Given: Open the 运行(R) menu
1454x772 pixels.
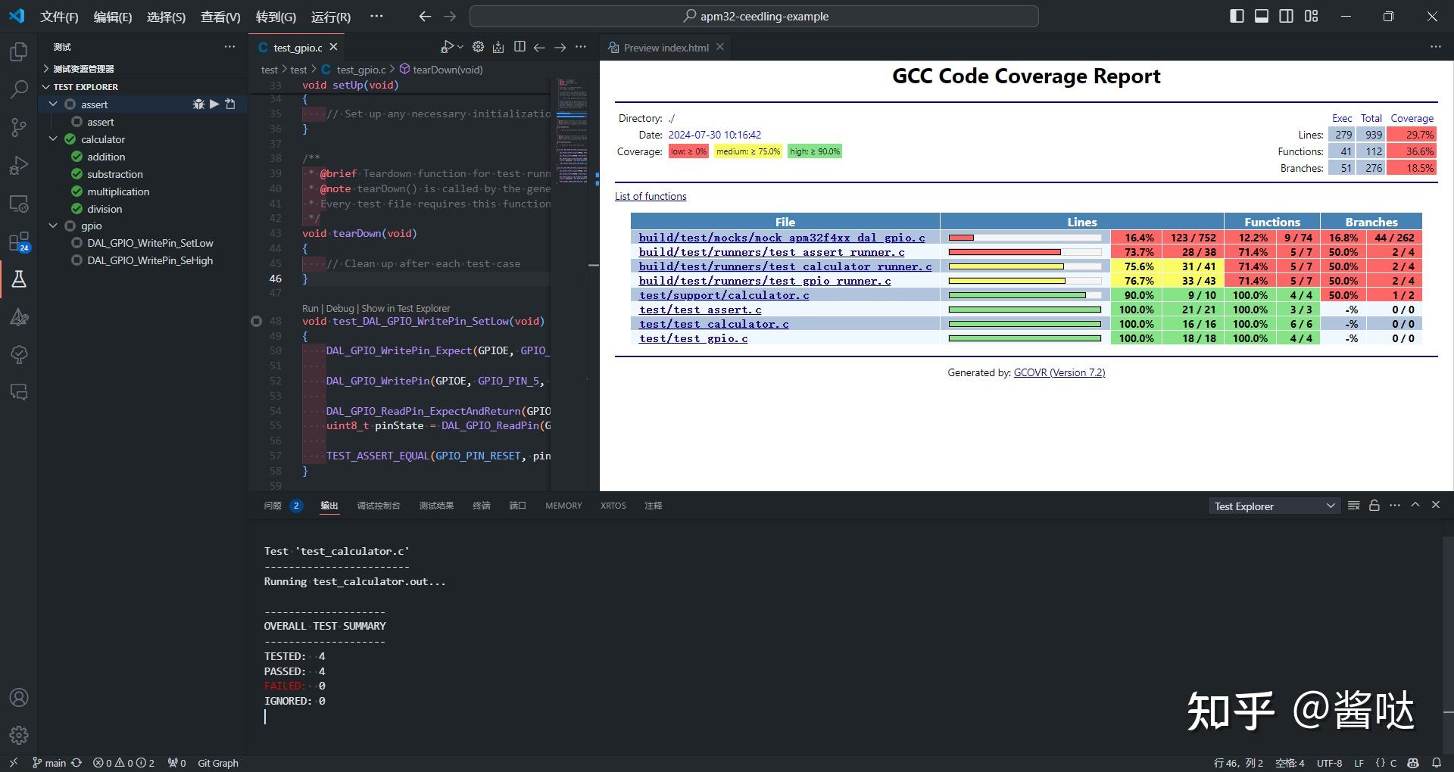Looking at the screenshot, I should click(330, 17).
